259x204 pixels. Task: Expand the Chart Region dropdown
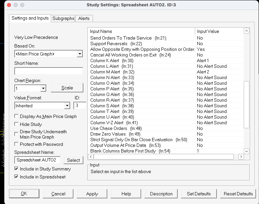point(43,88)
